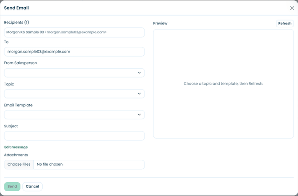
Task: Open the Email Template dropdown
Action: pyautogui.click(x=74, y=114)
